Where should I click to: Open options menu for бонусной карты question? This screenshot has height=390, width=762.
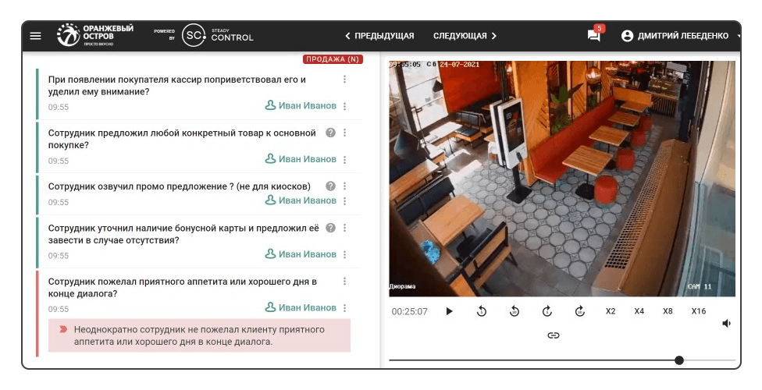344,228
